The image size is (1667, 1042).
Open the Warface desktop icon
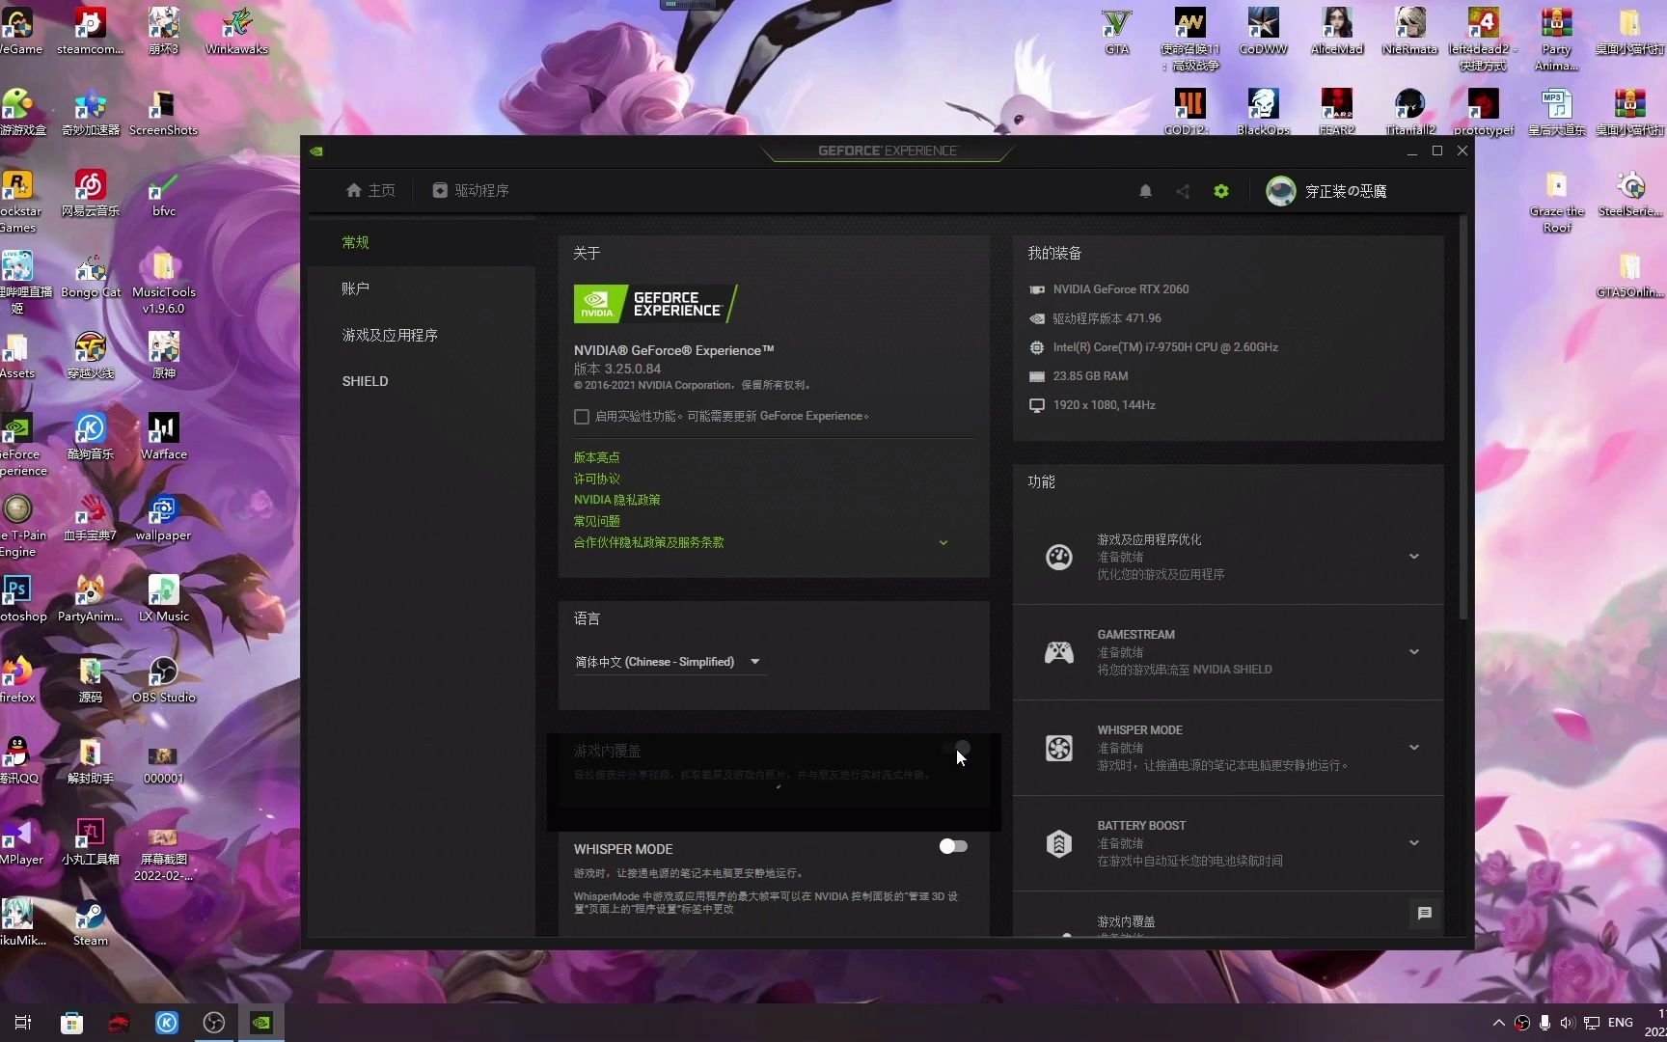click(x=163, y=436)
